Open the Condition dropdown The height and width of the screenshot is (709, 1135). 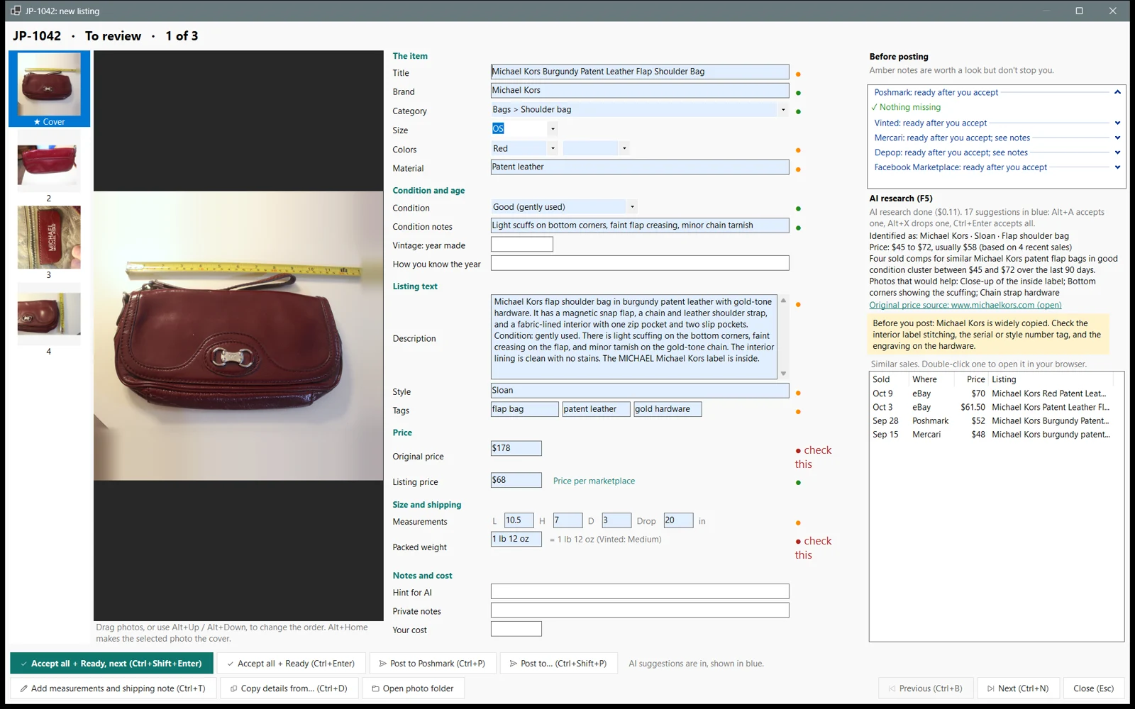pyautogui.click(x=632, y=207)
